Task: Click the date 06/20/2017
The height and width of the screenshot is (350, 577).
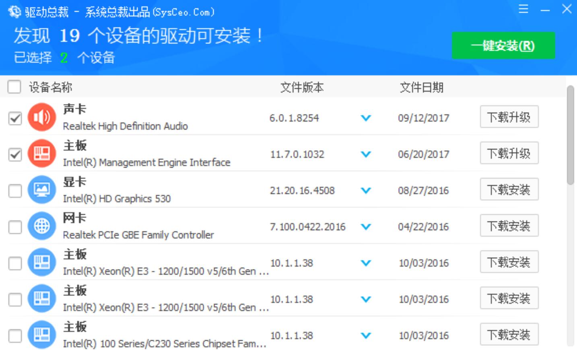Action: (x=424, y=154)
